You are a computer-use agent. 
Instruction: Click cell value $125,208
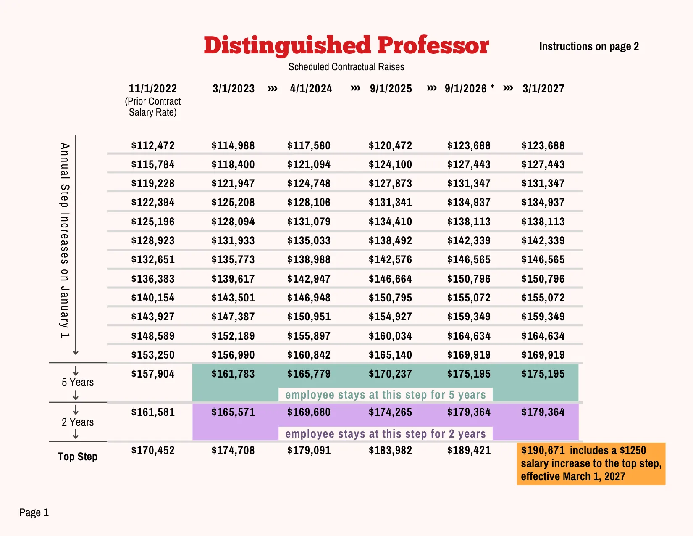pyautogui.click(x=233, y=202)
